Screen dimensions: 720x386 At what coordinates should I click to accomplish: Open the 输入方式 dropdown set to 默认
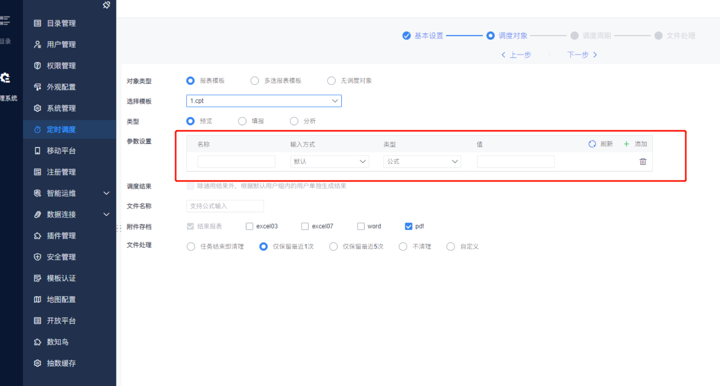[329, 161]
